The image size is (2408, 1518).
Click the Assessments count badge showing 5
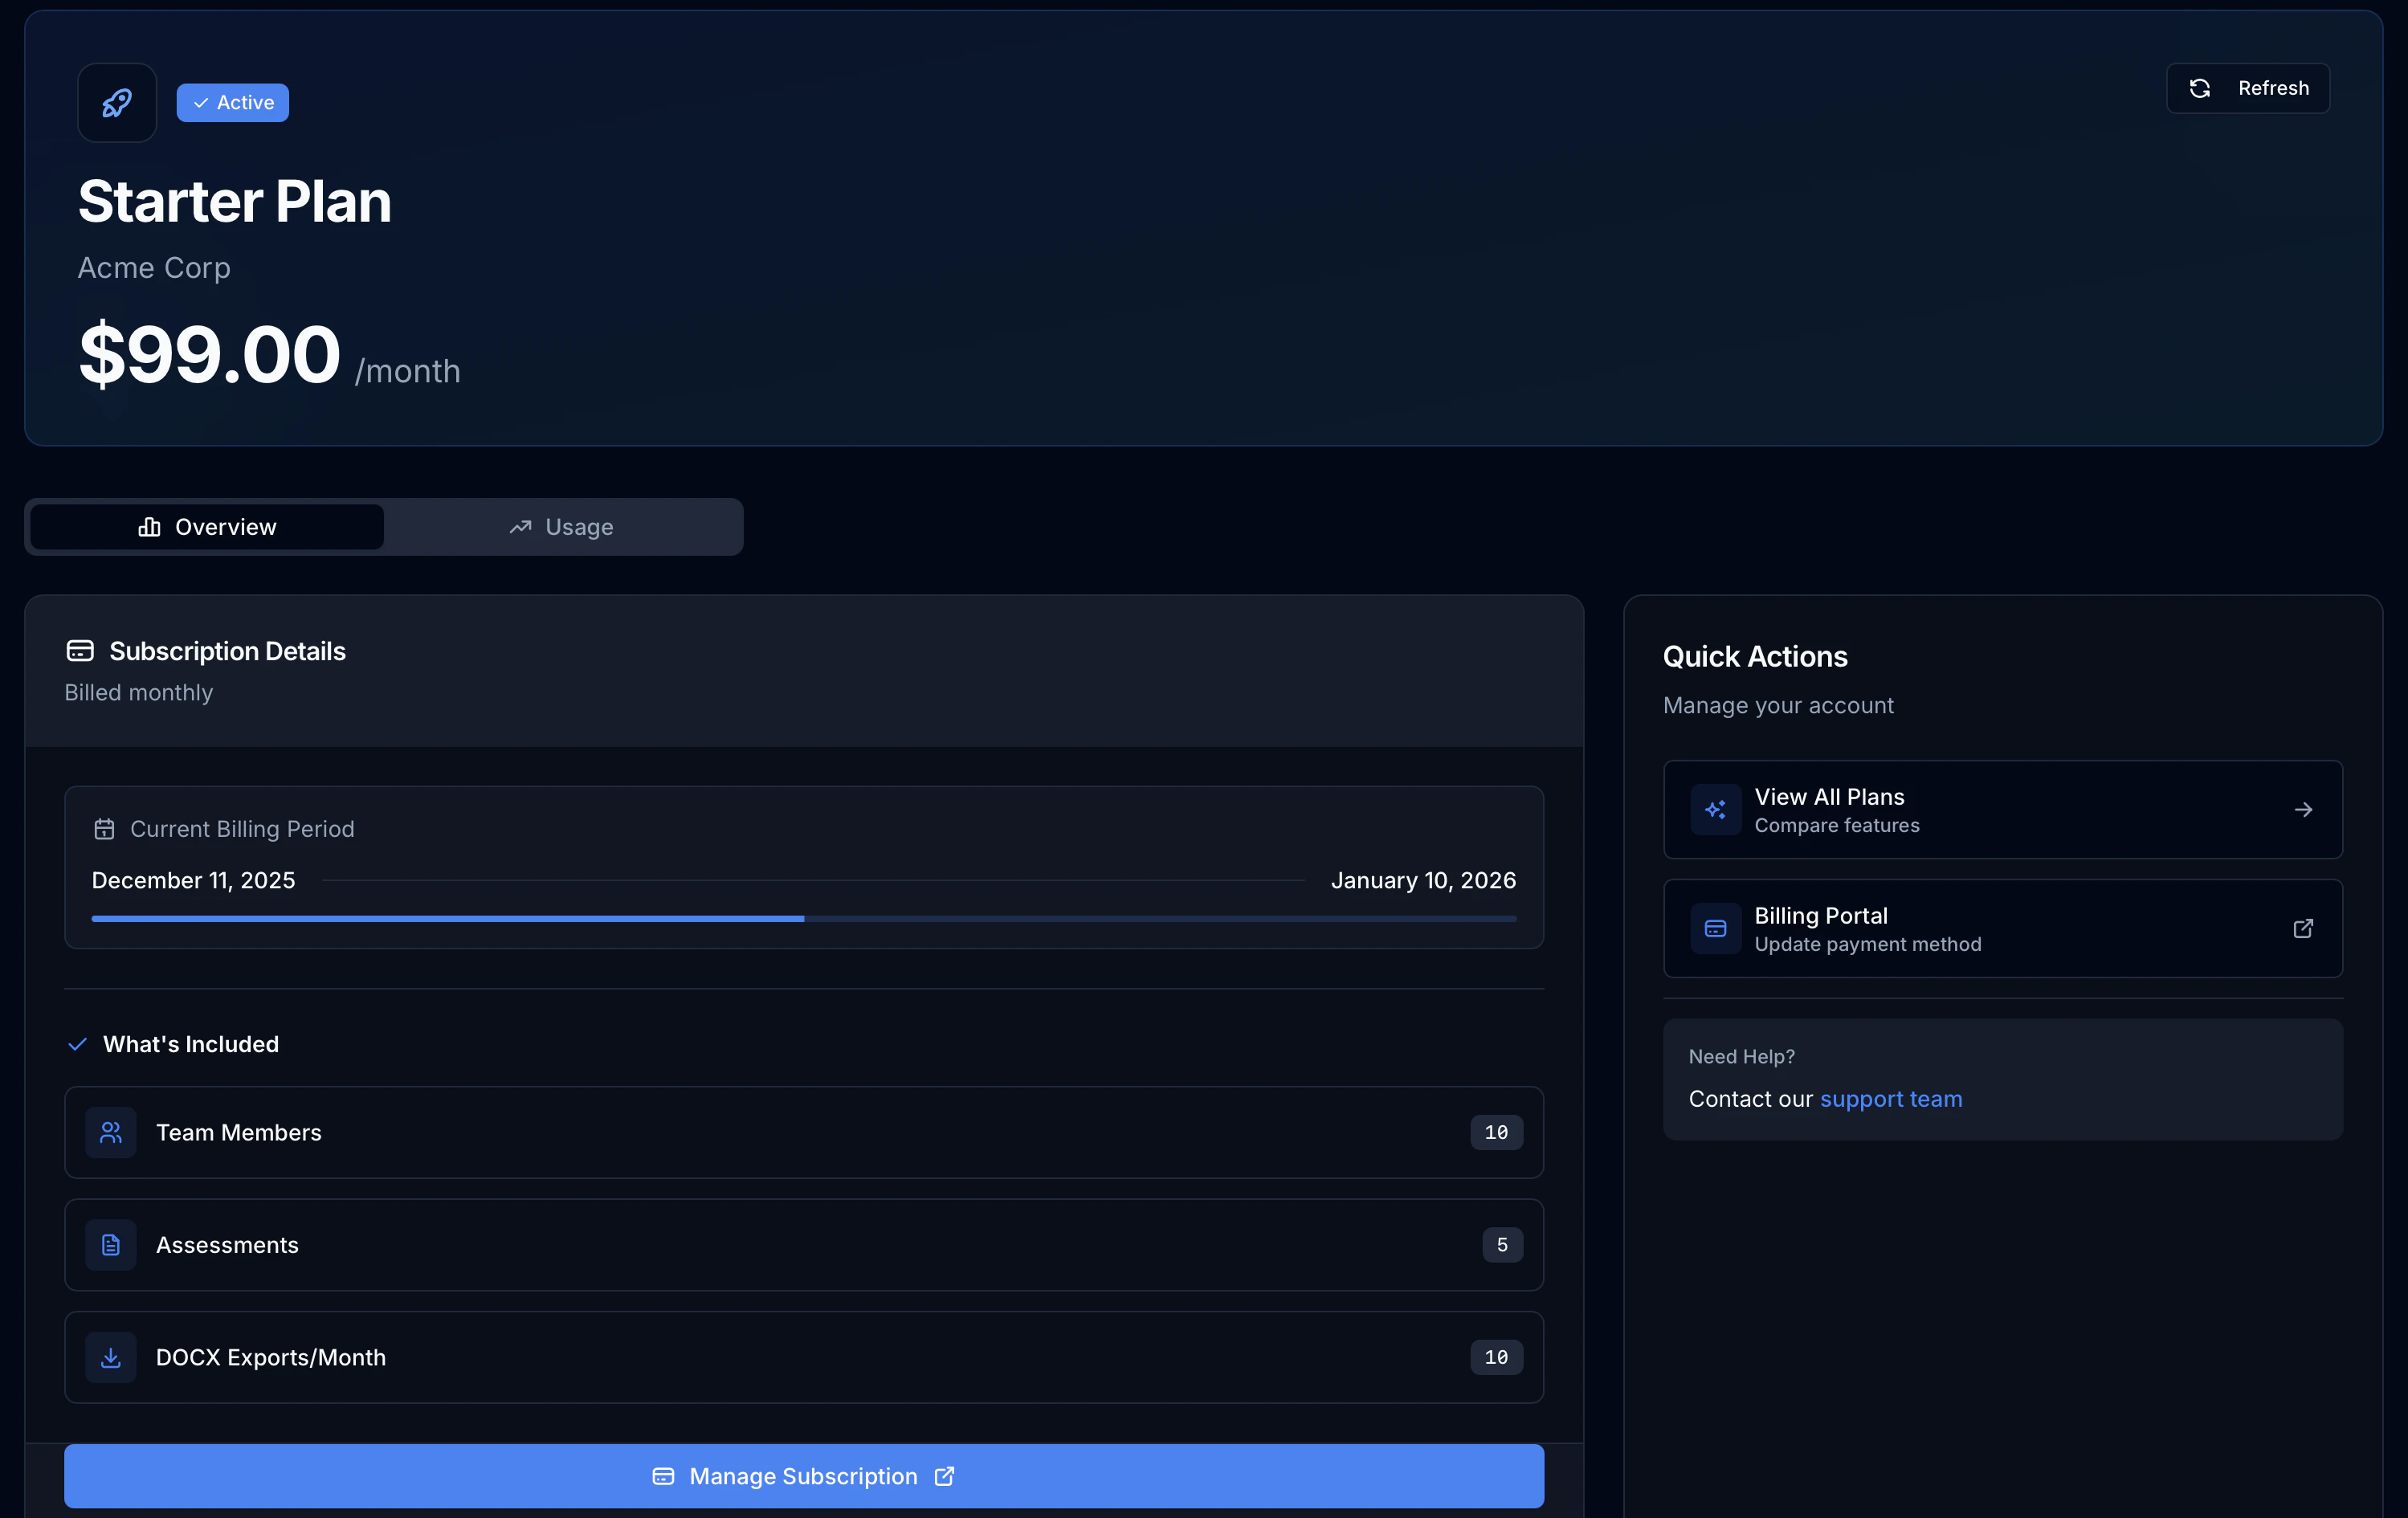click(1501, 1245)
